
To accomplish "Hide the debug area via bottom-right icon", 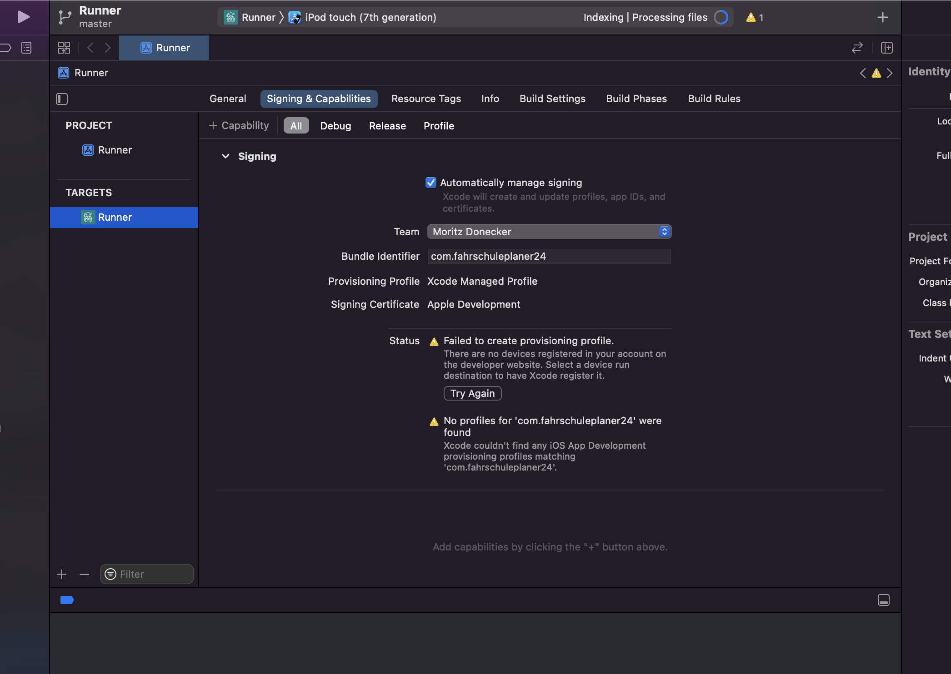I will coord(883,600).
